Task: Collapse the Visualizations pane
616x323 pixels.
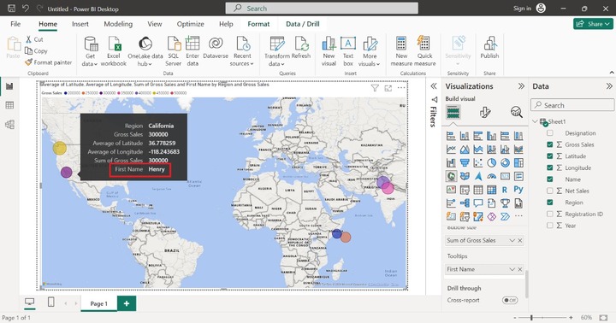Action: click(521, 86)
